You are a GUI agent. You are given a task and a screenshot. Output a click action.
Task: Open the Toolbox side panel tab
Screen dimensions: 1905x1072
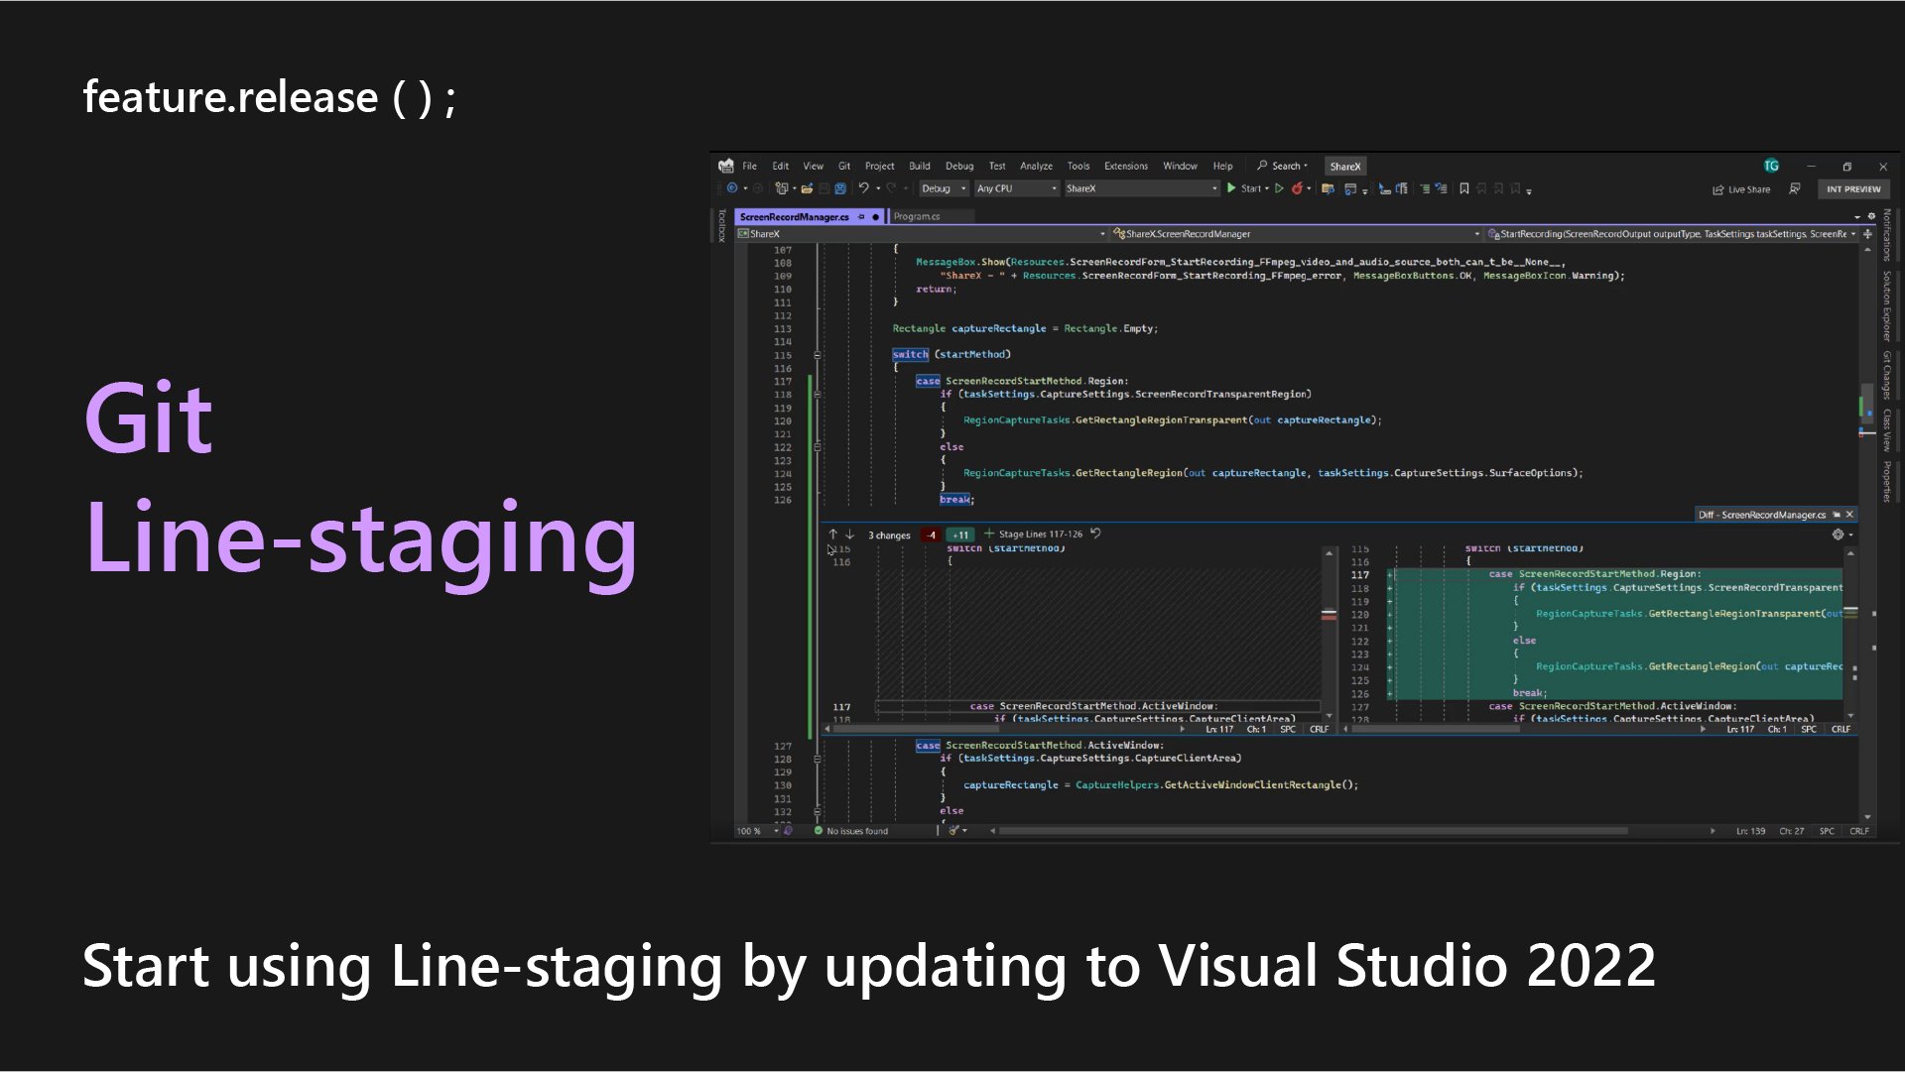pyautogui.click(x=721, y=225)
